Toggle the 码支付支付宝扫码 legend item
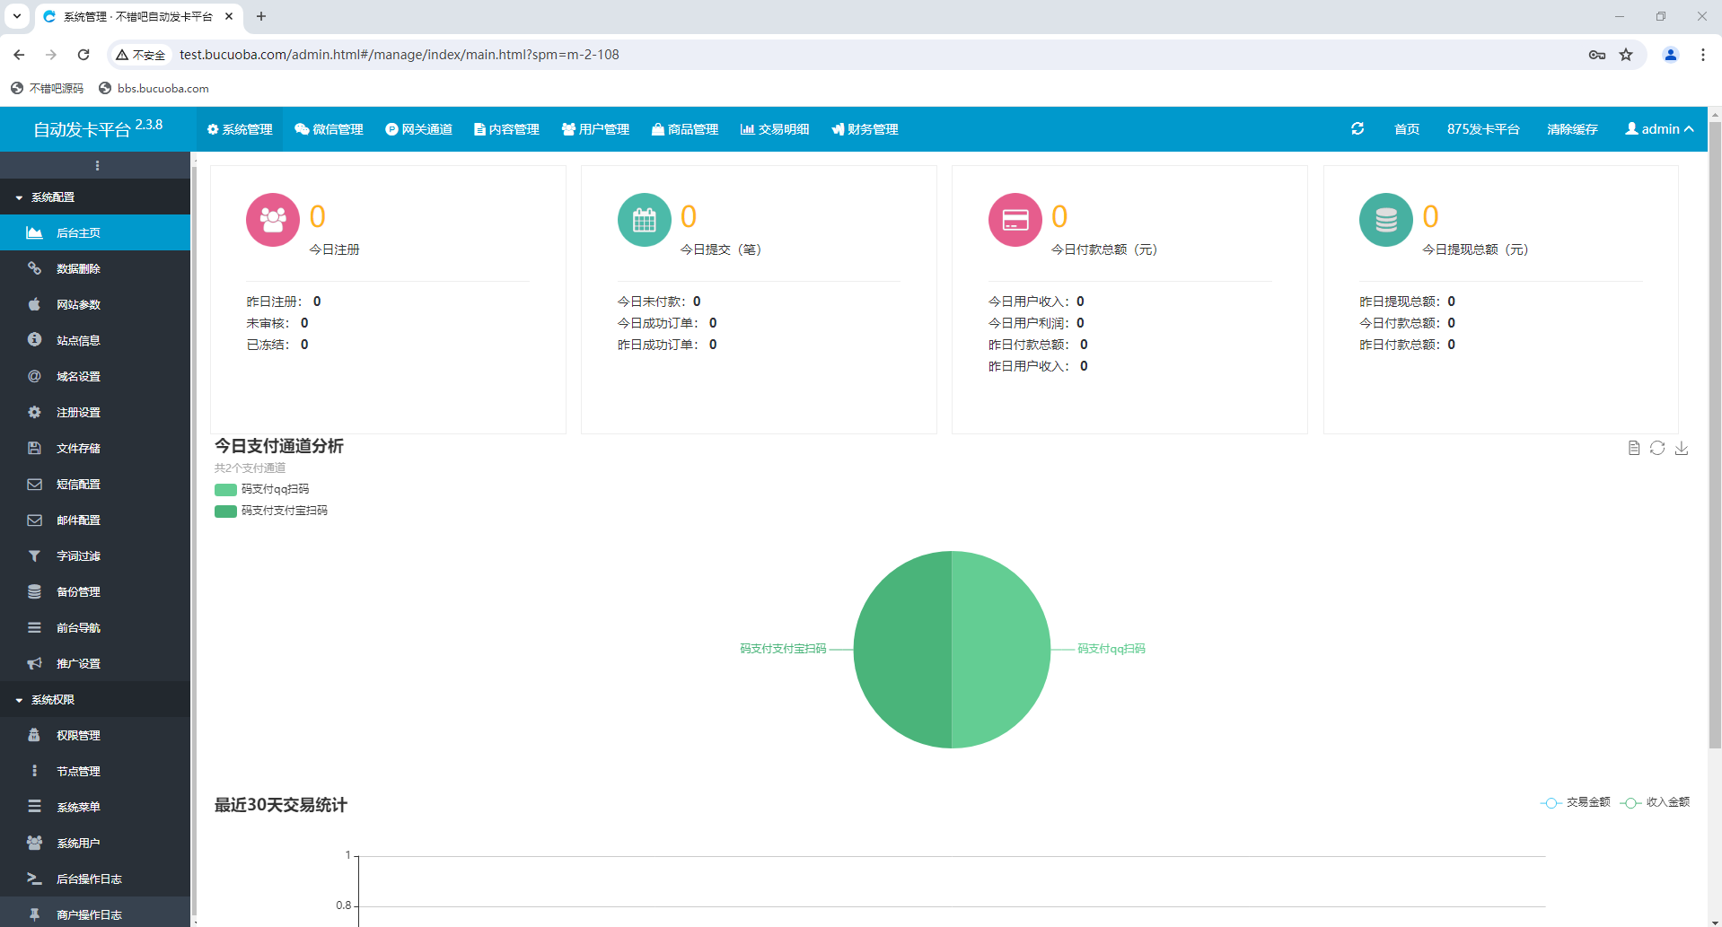This screenshot has width=1722, height=927. pyautogui.click(x=271, y=511)
